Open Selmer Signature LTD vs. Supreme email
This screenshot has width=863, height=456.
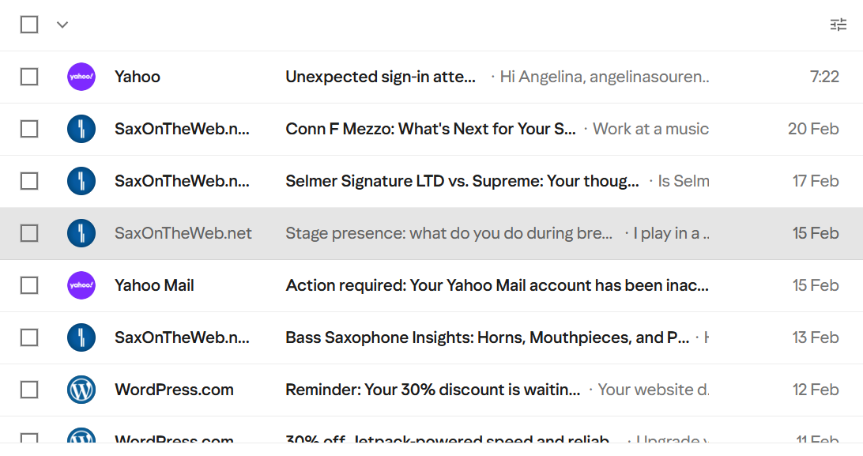pyautogui.click(x=462, y=181)
